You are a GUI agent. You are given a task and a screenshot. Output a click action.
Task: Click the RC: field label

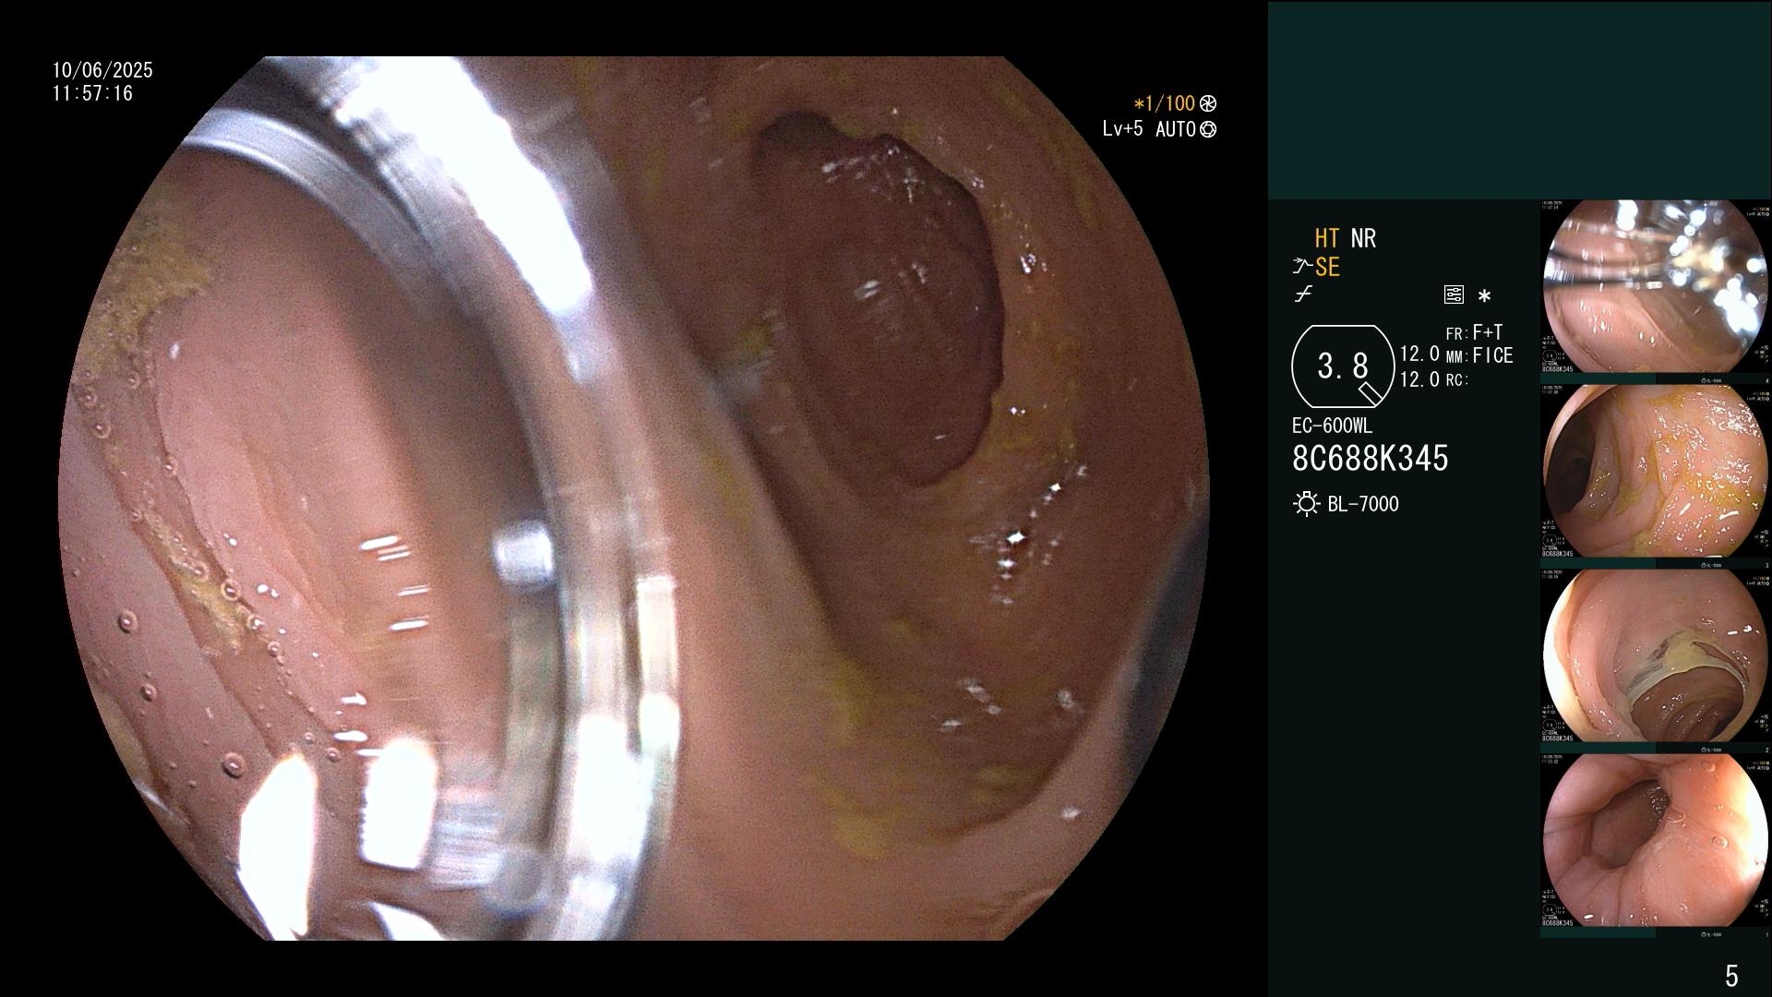(1457, 380)
